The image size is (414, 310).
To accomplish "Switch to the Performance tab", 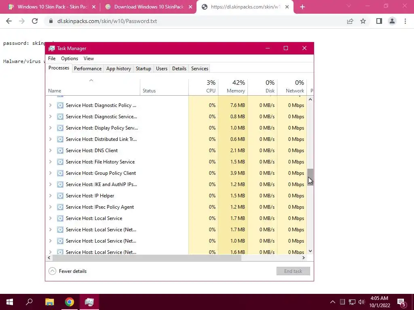I will pyautogui.click(x=88, y=69).
